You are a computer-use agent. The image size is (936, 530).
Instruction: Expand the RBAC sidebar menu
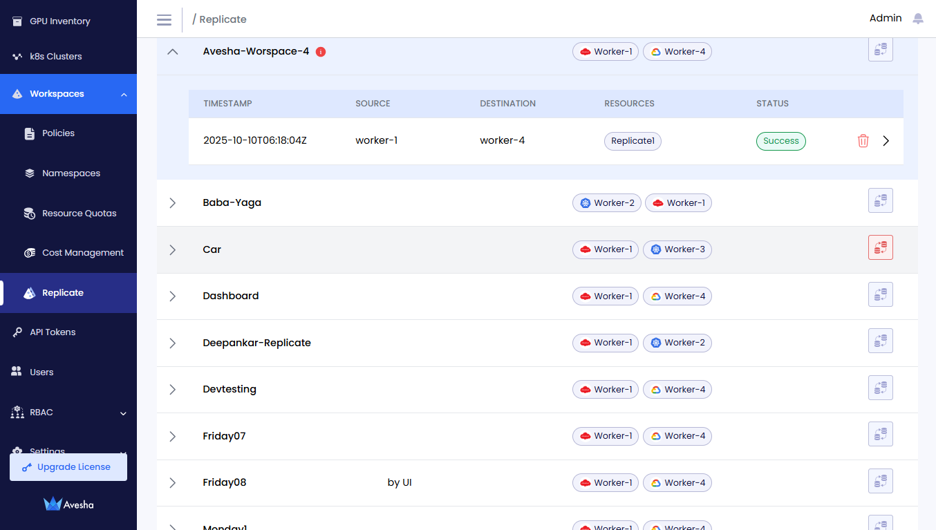123,413
